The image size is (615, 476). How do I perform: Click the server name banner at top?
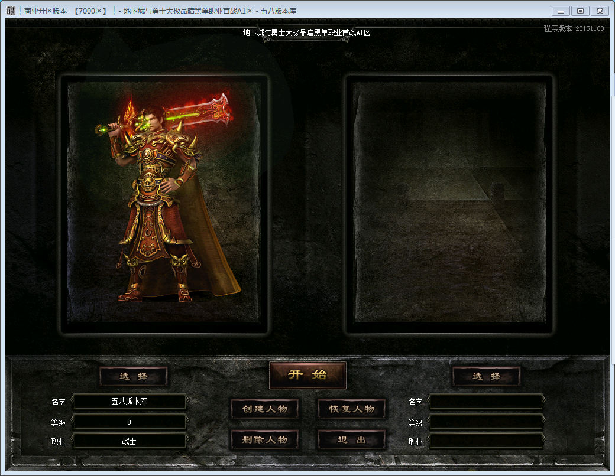(x=306, y=33)
